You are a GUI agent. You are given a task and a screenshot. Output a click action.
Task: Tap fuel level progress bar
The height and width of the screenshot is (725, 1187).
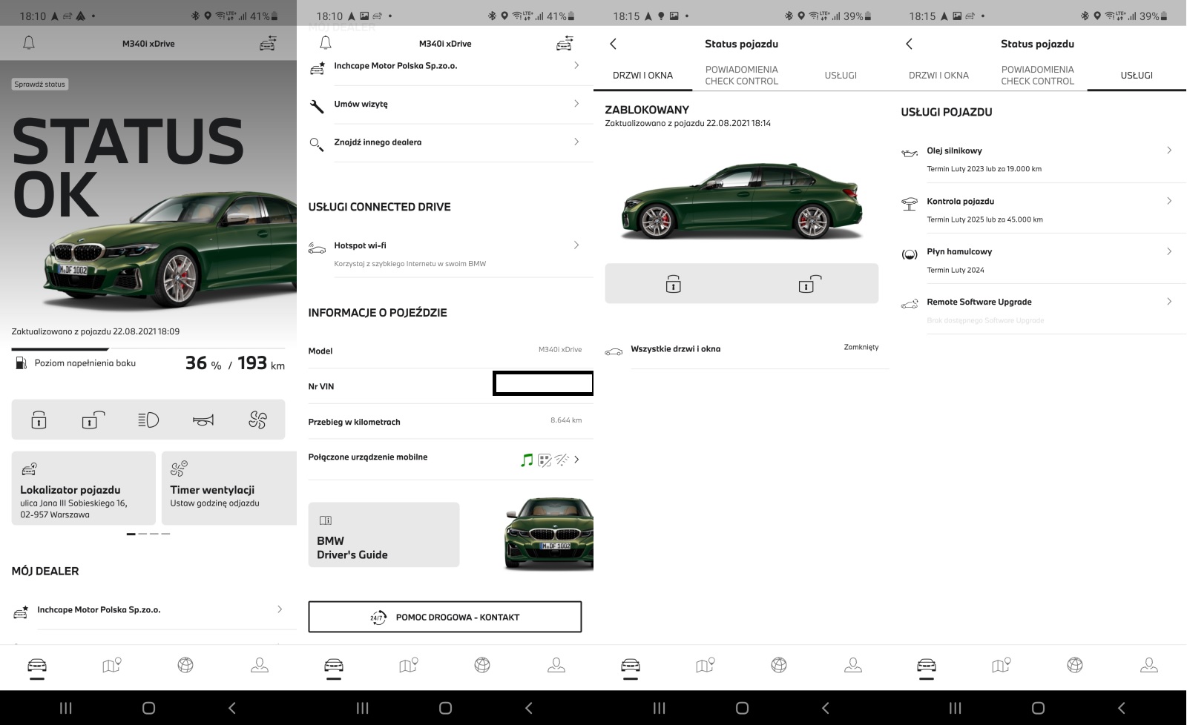click(148, 348)
